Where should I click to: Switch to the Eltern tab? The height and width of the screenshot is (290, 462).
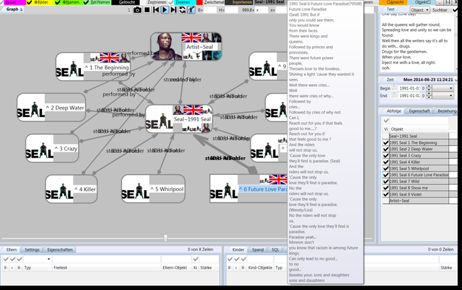[12, 249]
